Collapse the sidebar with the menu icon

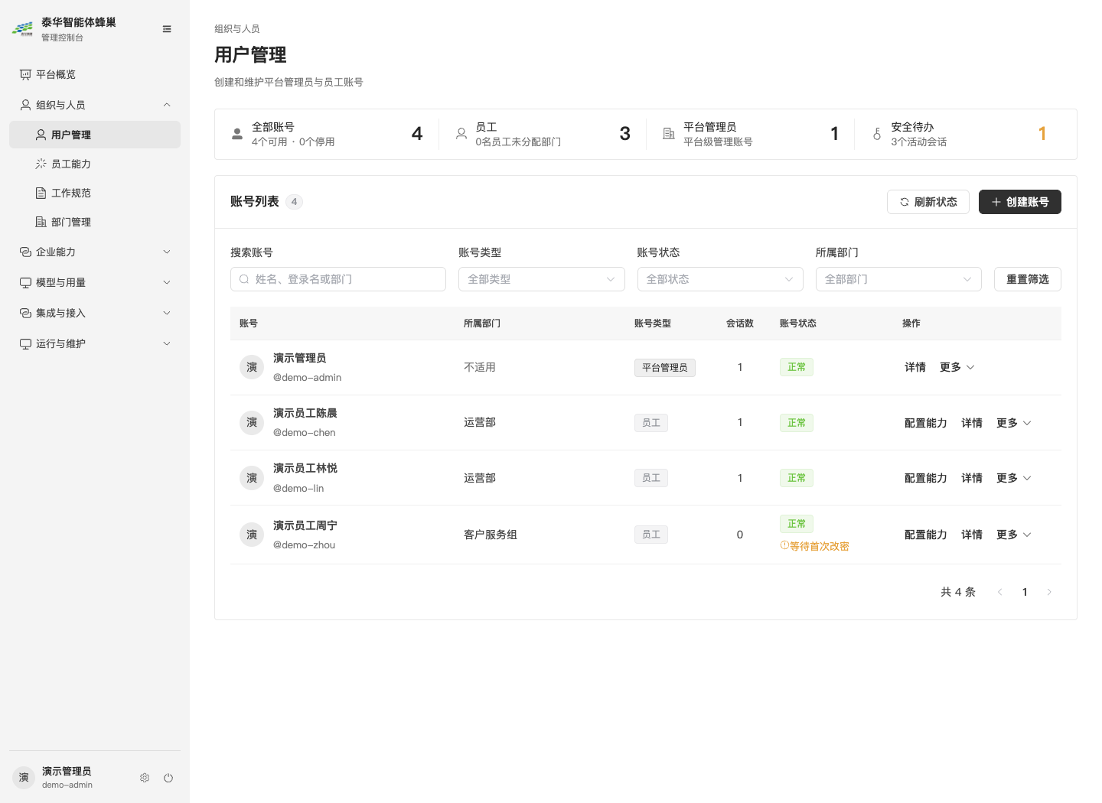167,29
